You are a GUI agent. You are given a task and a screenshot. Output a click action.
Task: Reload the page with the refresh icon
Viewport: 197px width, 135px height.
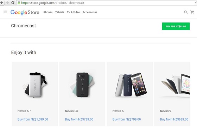pyautogui.click(x=13, y=3)
